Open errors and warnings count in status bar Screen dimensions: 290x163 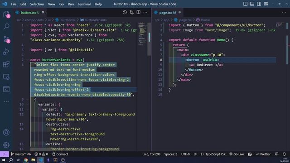(41, 154)
